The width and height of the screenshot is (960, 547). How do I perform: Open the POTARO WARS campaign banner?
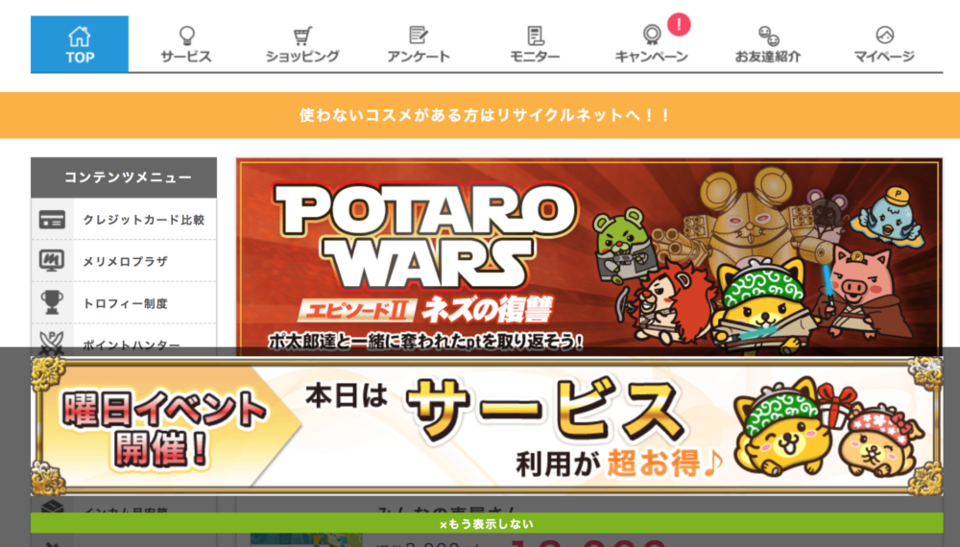(589, 256)
